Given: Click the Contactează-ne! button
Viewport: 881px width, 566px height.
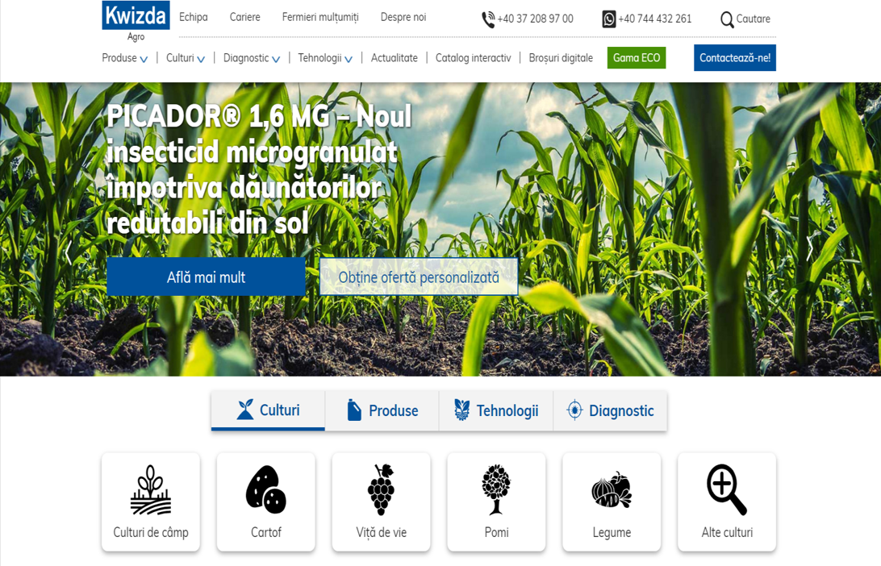Looking at the screenshot, I should coord(735,58).
